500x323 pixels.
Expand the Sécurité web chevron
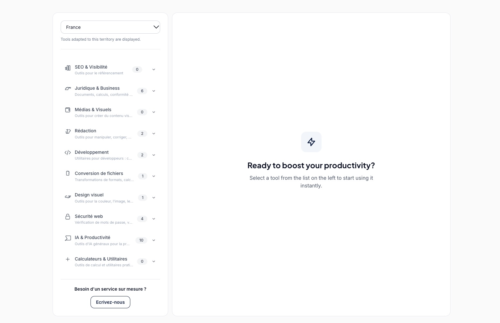(x=154, y=219)
